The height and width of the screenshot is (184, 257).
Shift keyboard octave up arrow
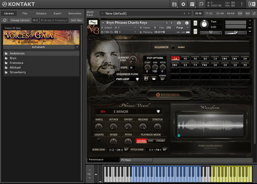[x=90, y=170]
